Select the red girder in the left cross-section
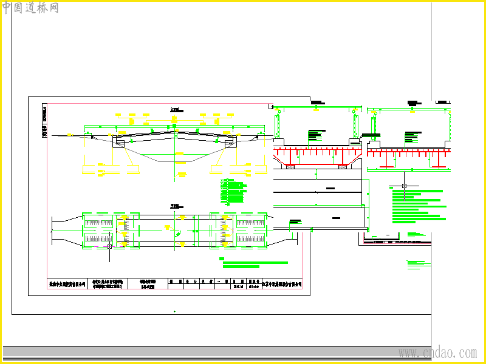The height and width of the screenshot is (364, 486). 317,157
